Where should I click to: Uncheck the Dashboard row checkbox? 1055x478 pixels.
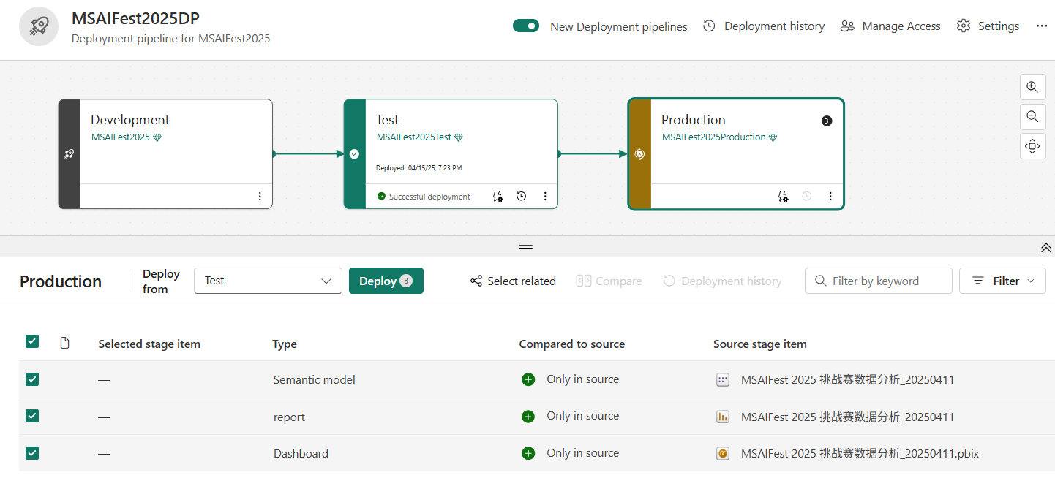click(32, 453)
